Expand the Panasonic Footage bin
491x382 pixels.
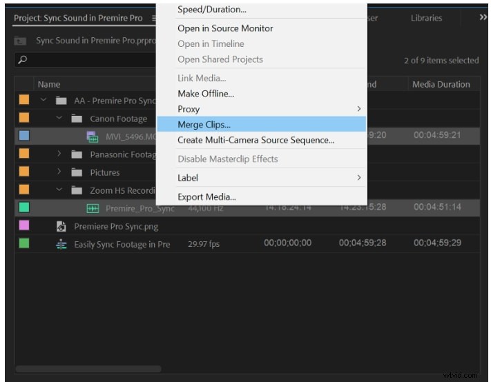coord(59,154)
